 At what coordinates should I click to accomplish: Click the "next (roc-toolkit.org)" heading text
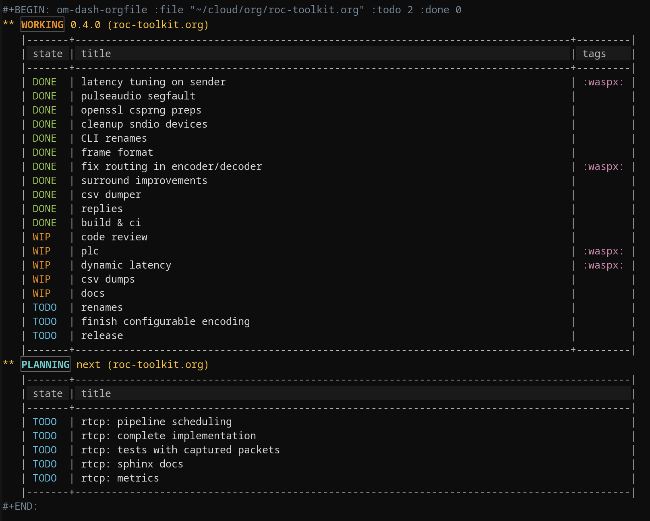pyautogui.click(x=143, y=365)
